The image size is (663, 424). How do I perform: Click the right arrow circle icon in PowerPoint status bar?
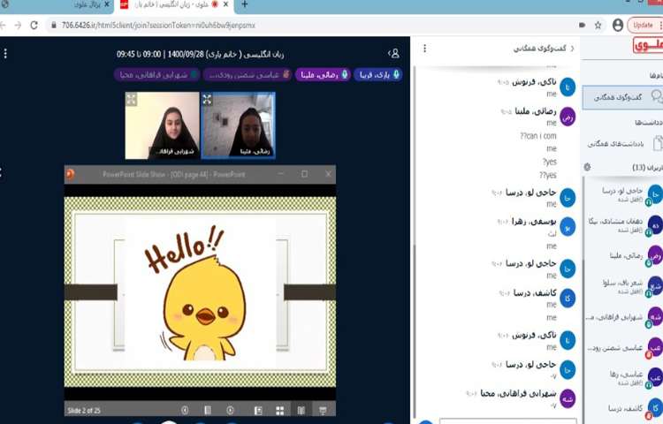point(230,410)
